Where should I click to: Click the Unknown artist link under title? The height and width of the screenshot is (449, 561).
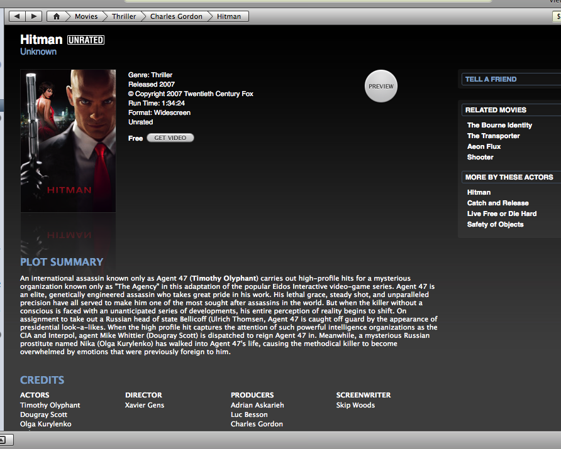pos(38,51)
